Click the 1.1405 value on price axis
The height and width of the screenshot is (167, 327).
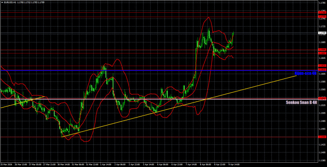[322, 152]
